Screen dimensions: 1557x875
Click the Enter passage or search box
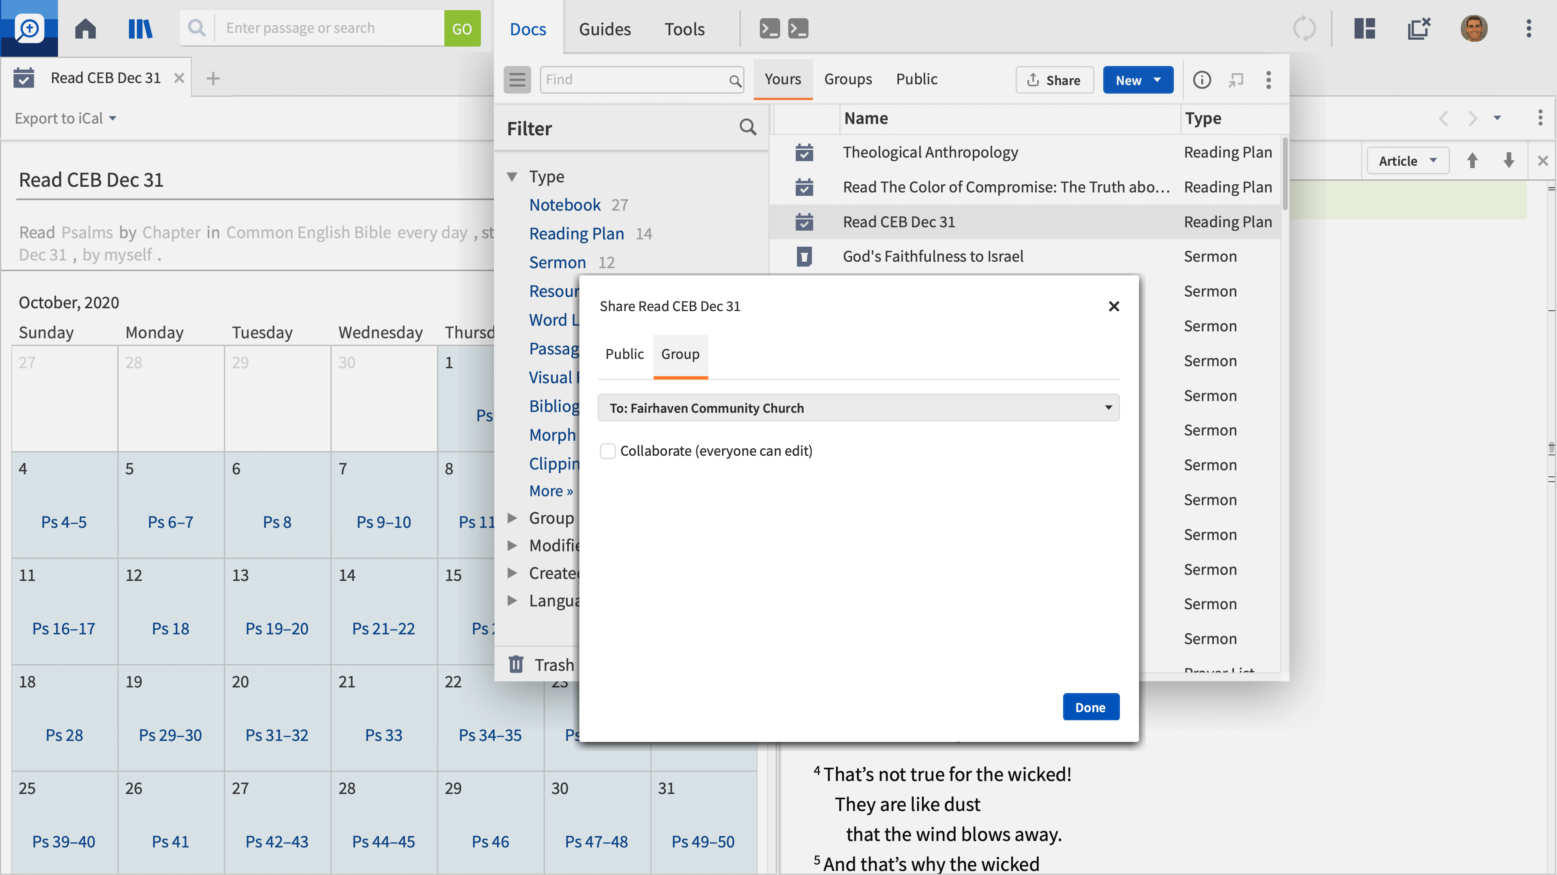[x=329, y=28]
